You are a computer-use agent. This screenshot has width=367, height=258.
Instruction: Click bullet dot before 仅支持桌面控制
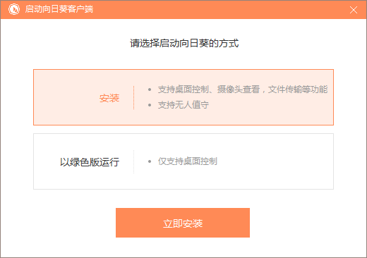click(150, 161)
